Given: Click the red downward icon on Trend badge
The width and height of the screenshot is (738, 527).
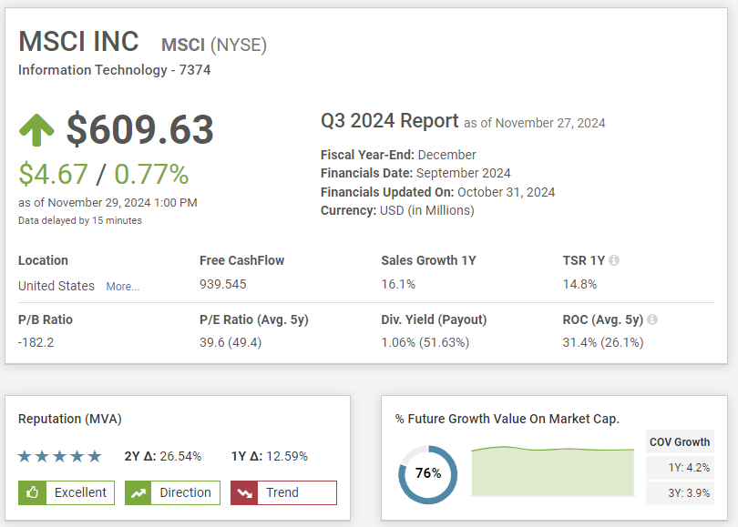Looking at the screenshot, I should pos(244,492).
